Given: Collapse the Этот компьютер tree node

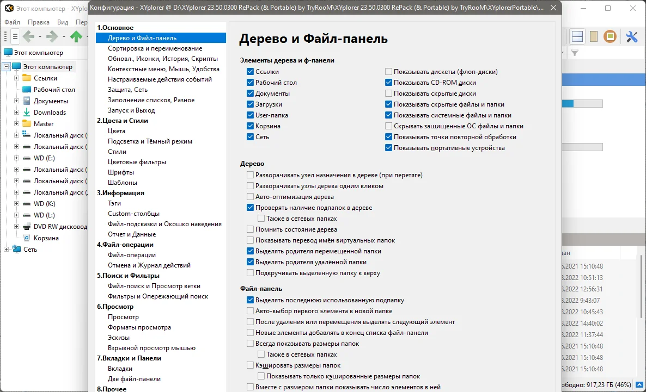Looking at the screenshot, I should point(6,67).
